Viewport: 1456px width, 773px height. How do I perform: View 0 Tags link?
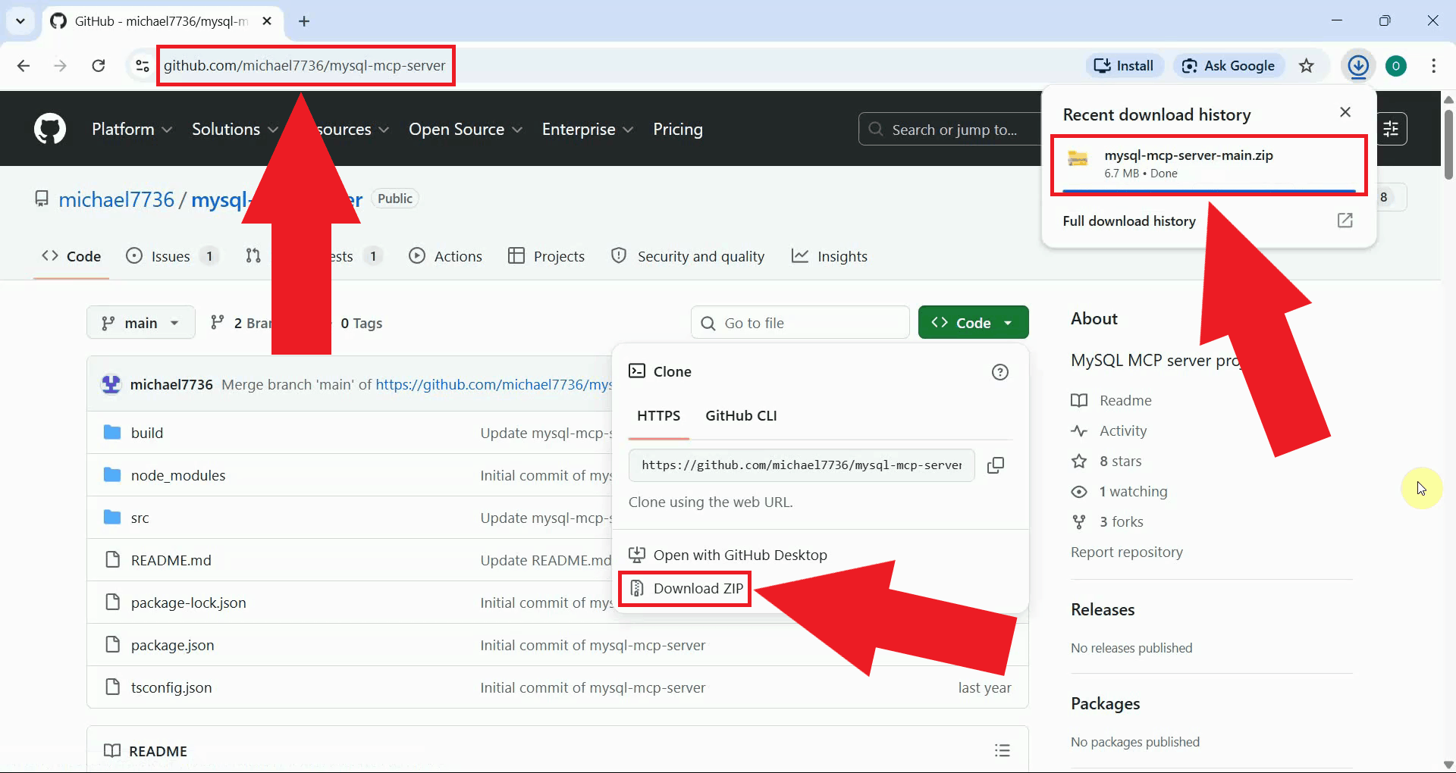[x=361, y=323]
